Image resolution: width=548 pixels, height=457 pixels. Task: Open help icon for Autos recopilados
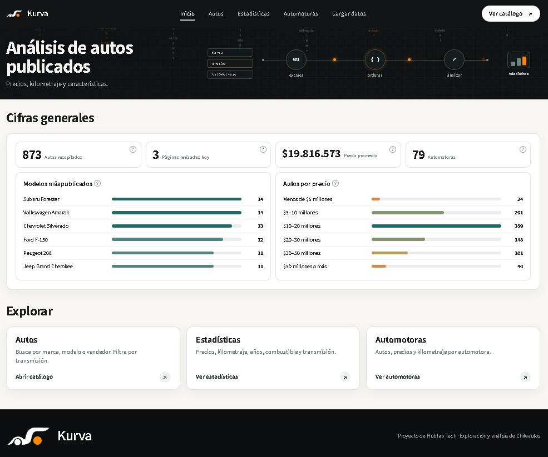pyautogui.click(x=133, y=149)
